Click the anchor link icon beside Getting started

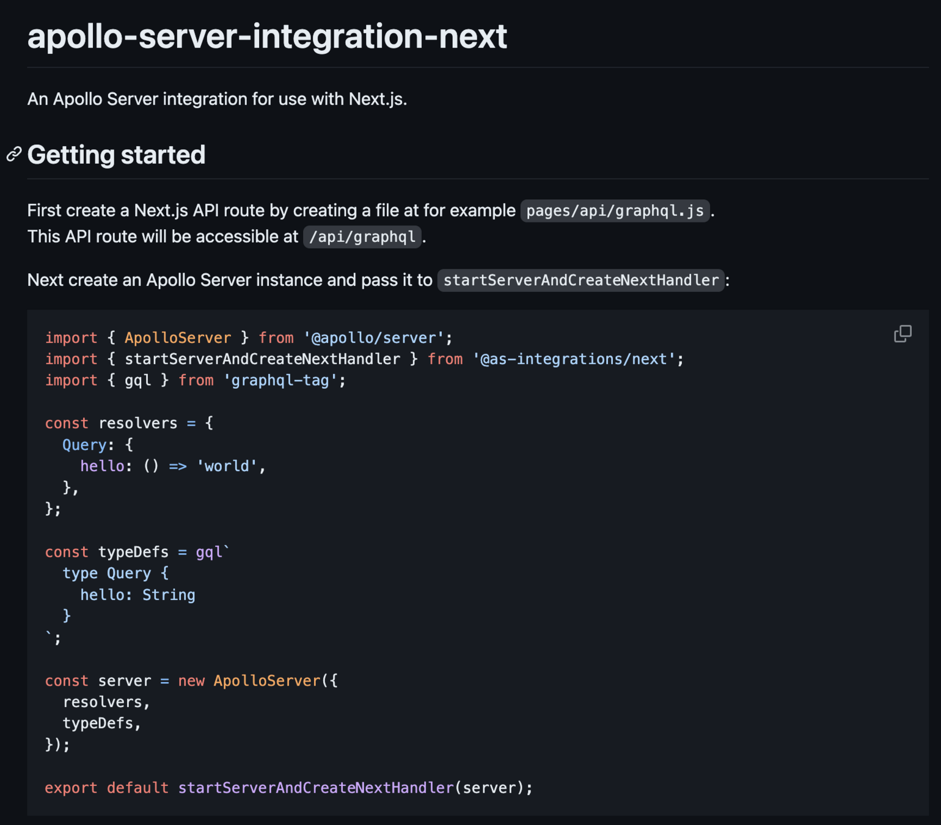tap(14, 154)
